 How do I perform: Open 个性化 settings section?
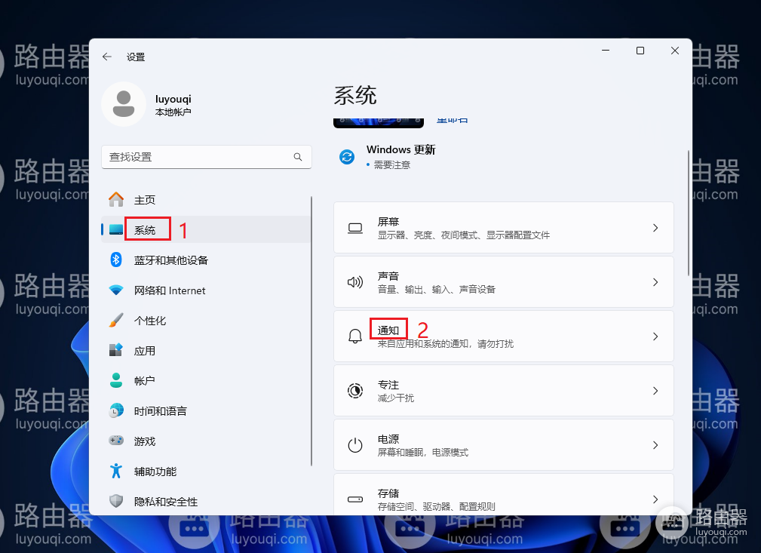point(206,321)
